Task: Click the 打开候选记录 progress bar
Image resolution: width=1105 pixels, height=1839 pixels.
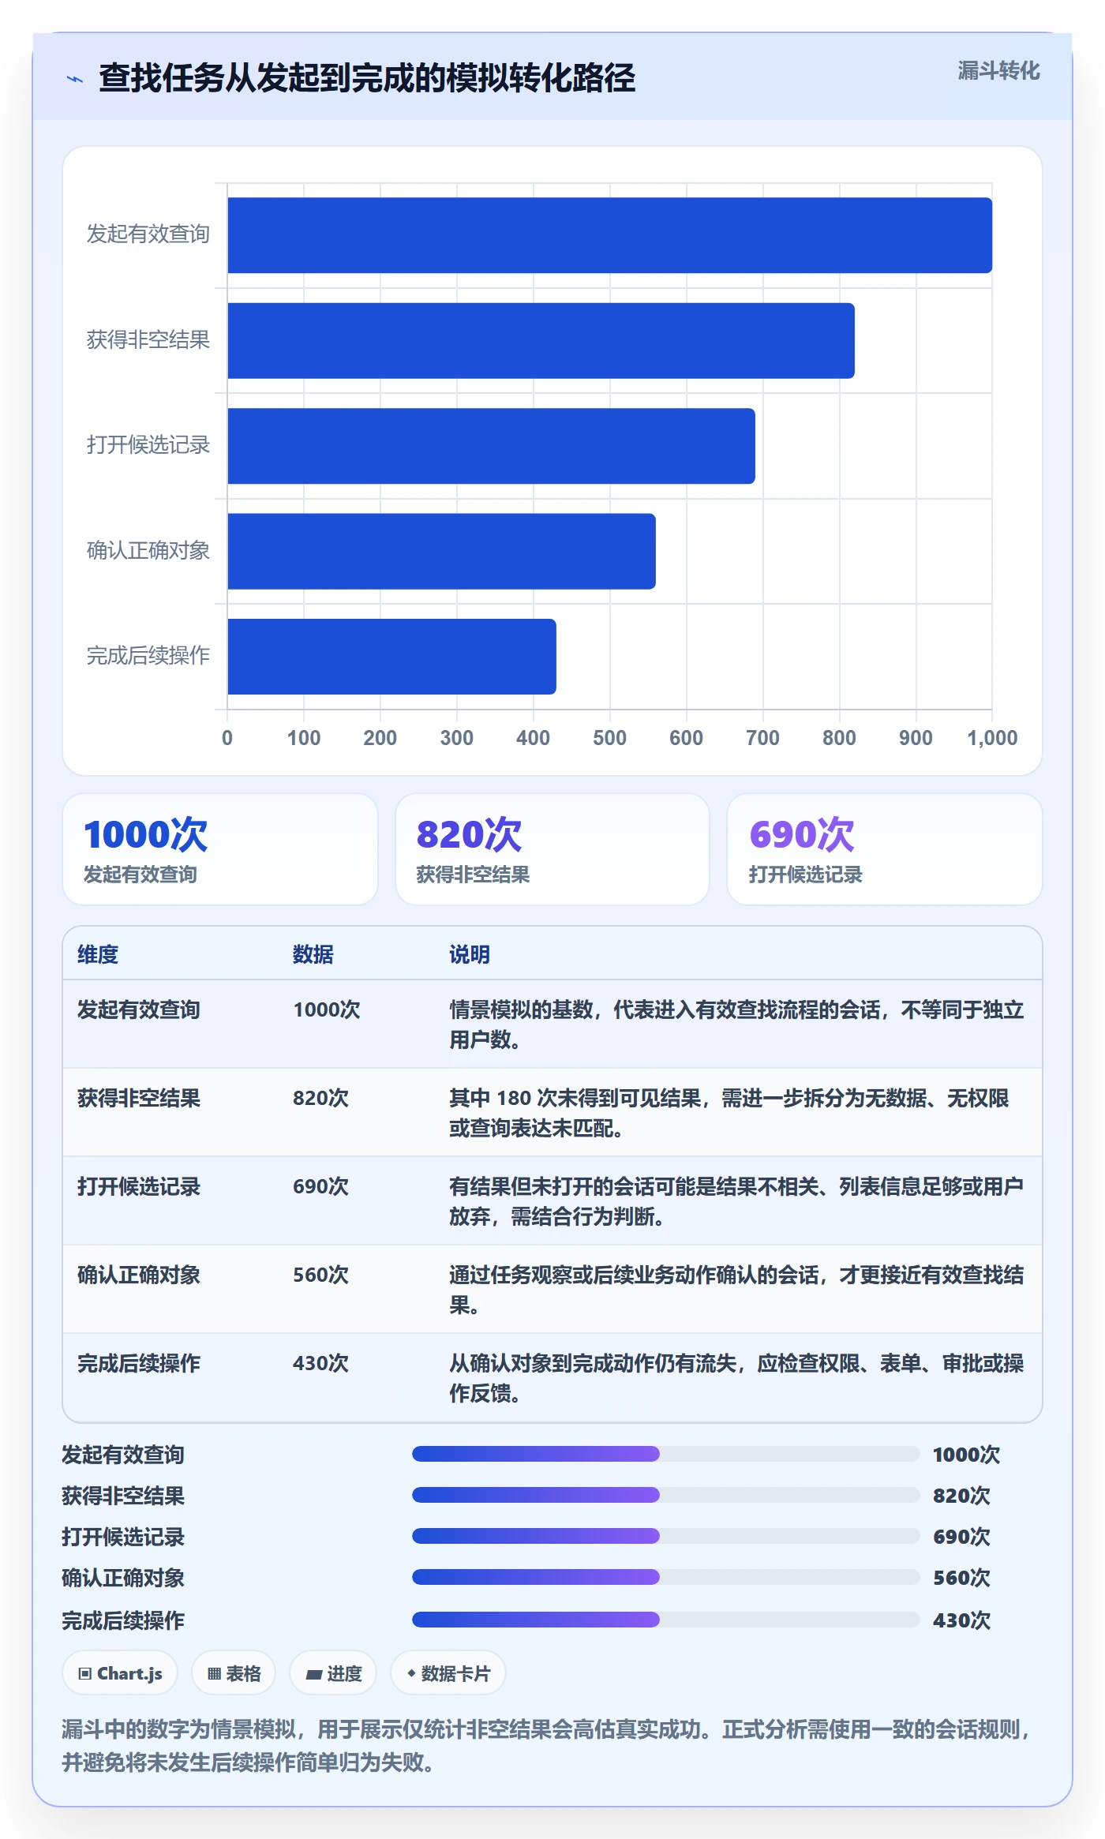Action: coord(665,1536)
